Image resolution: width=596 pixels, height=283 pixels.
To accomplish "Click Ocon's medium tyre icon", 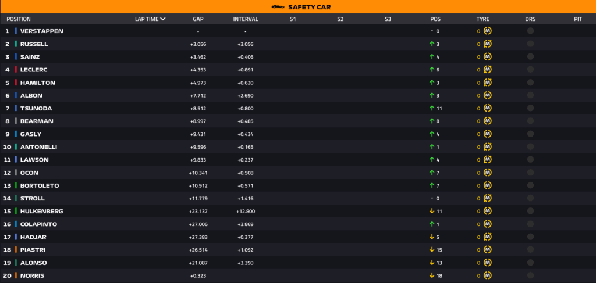I will (487, 173).
